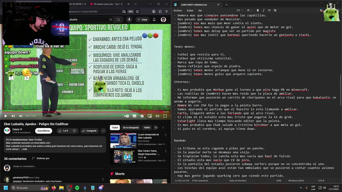
Task: Mute the YouTube player volume
Action: (21, 116)
